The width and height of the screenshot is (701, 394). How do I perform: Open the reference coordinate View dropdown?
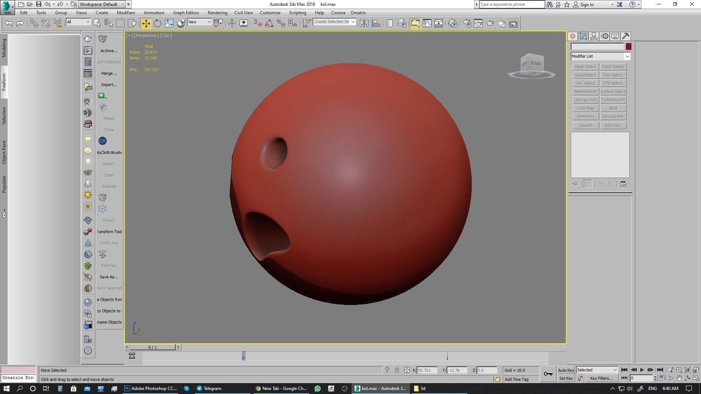(199, 22)
